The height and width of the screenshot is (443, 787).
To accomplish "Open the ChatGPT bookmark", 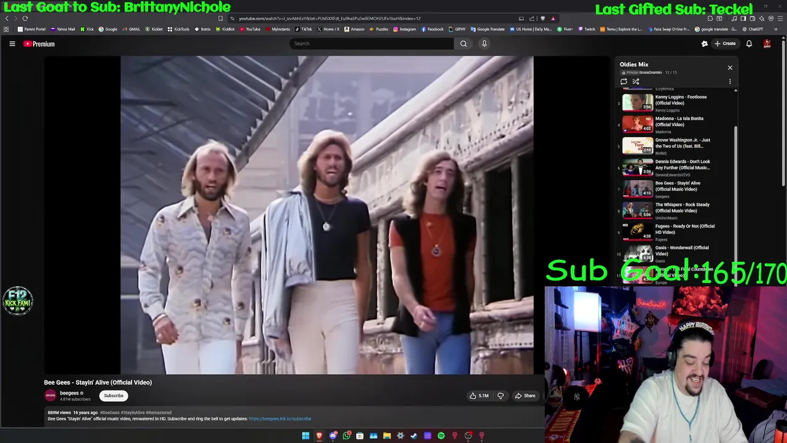I will (x=752, y=29).
